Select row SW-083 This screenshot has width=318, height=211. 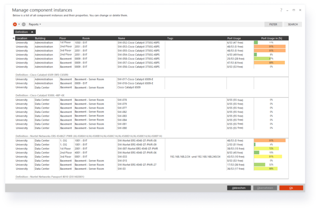pos(152,116)
